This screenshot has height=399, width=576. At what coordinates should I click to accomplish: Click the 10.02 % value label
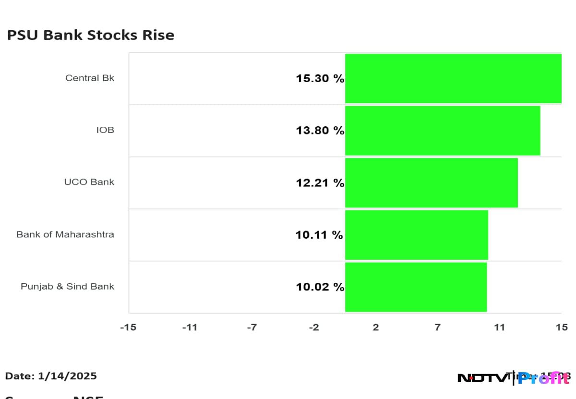pos(320,287)
